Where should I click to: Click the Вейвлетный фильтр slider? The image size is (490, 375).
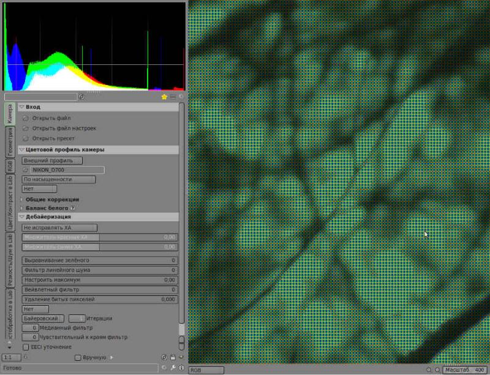point(100,290)
